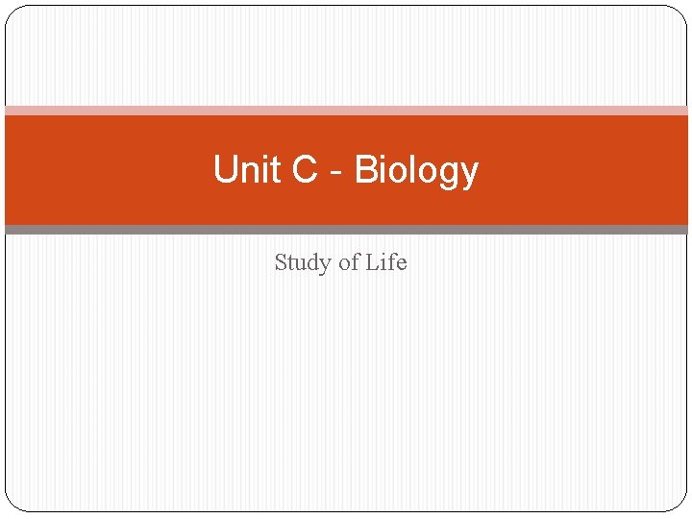Click the light pink stripe above the banner
Viewport: 692px width, 519px height.
346,111
